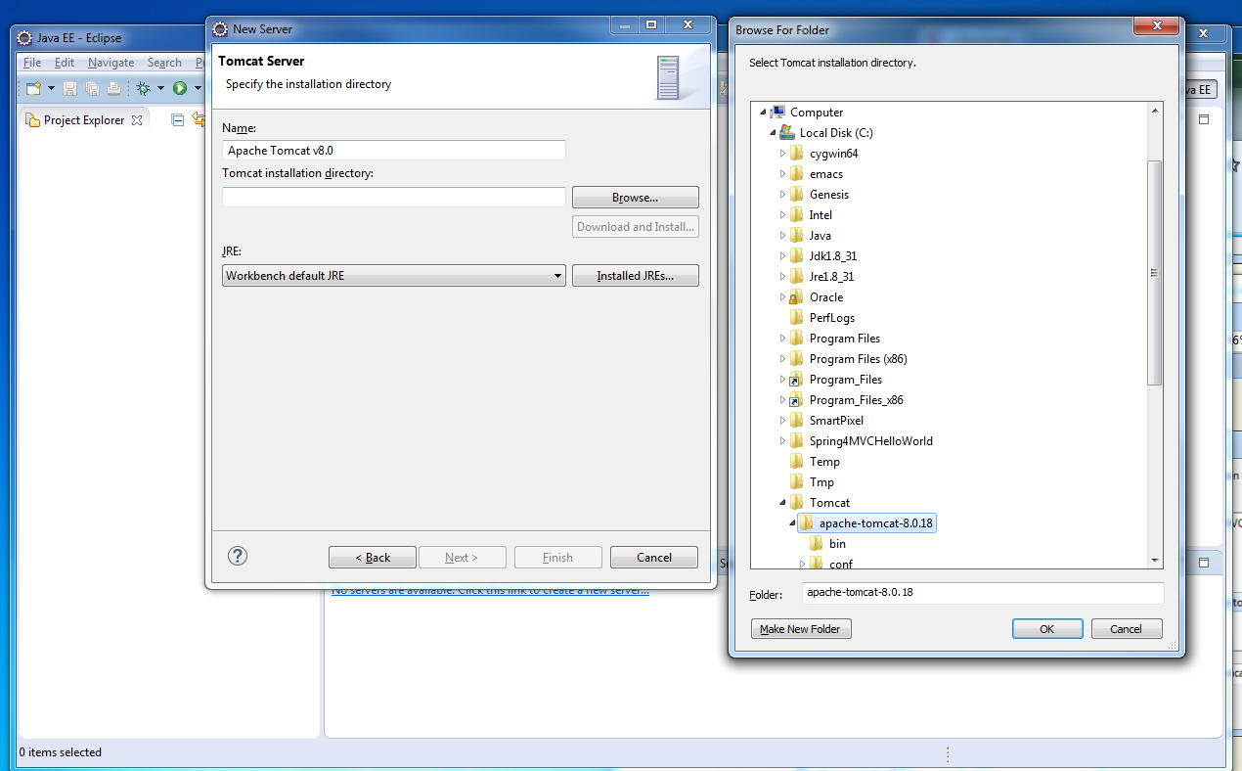Expand the Java folder node
1242x771 pixels.
[x=782, y=236]
